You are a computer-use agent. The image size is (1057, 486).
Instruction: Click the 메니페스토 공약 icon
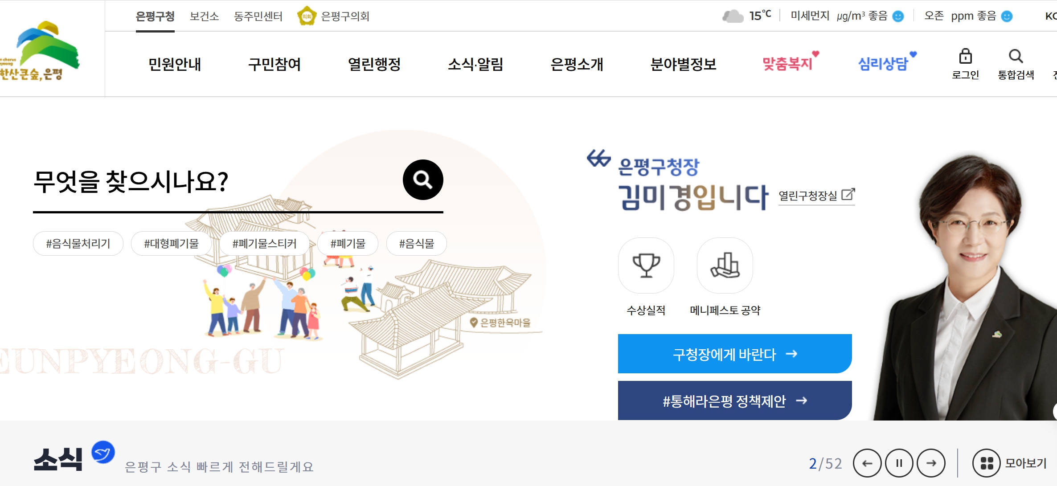pyautogui.click(x=724, y=265)
